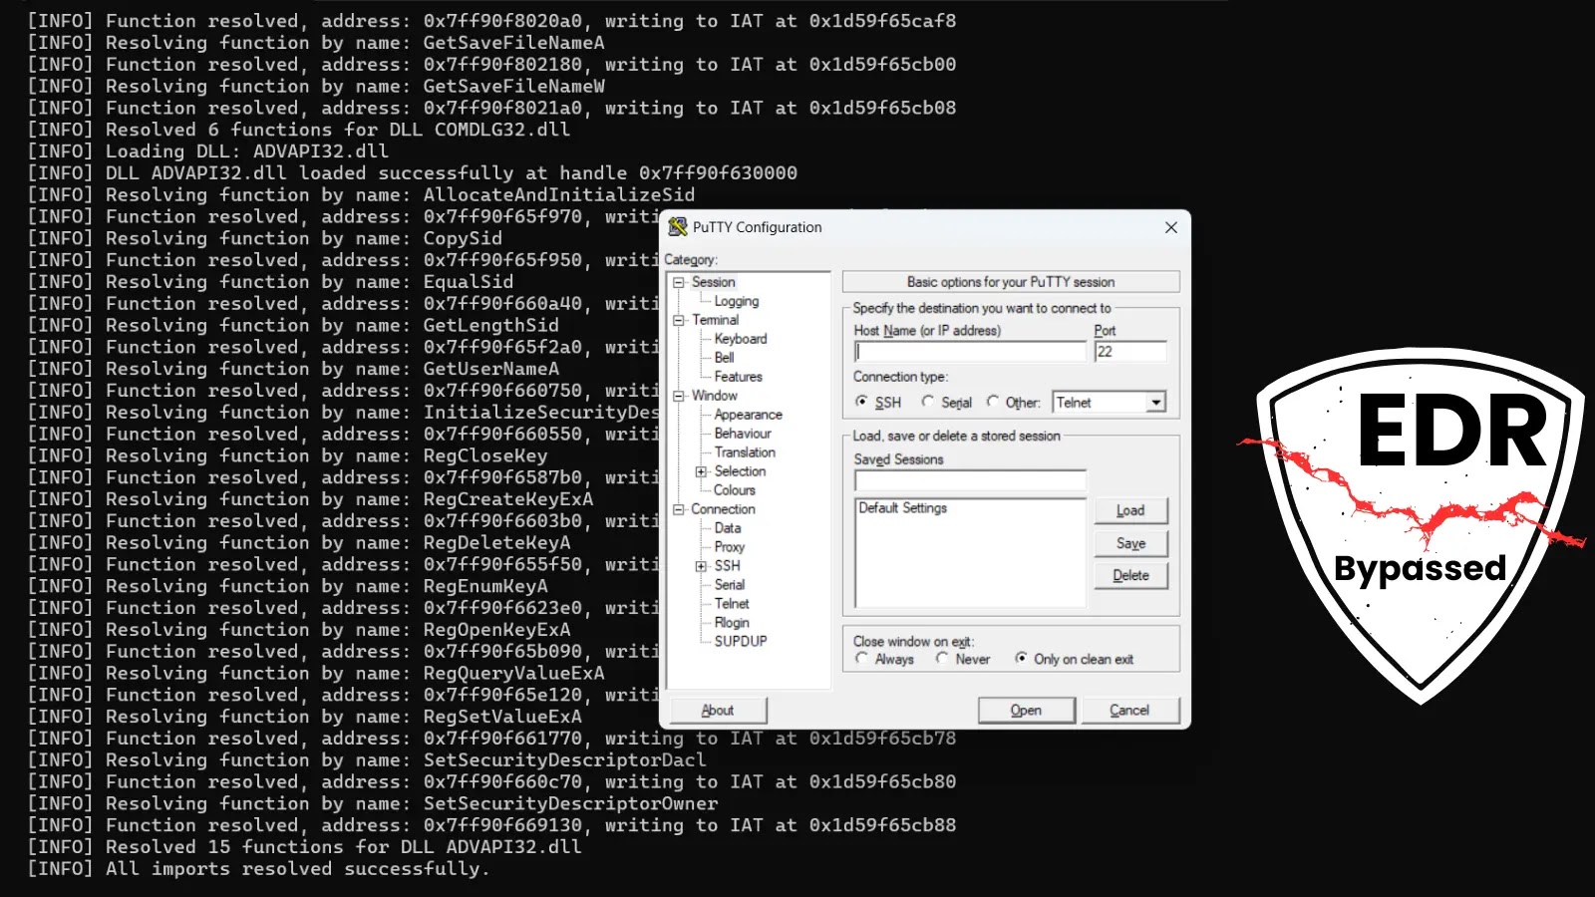Open the Logging settings page
The height and width of the screenshot is (897, 1595).
(x=736, y=300)
